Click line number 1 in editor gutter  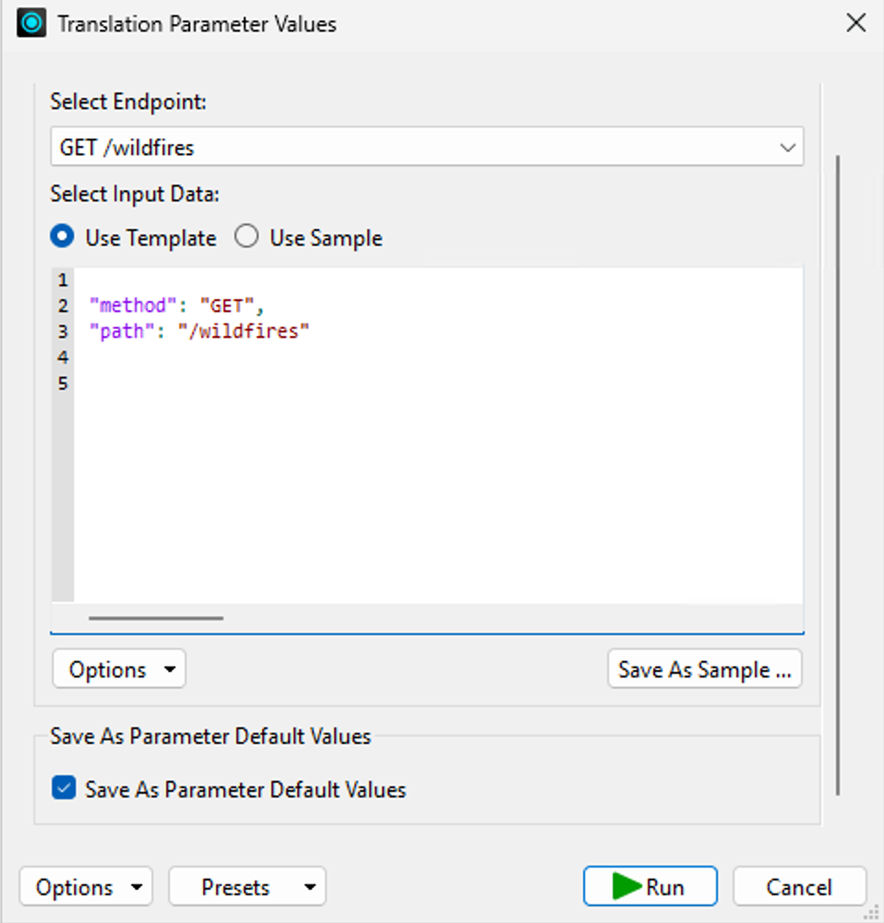(63, 280)
